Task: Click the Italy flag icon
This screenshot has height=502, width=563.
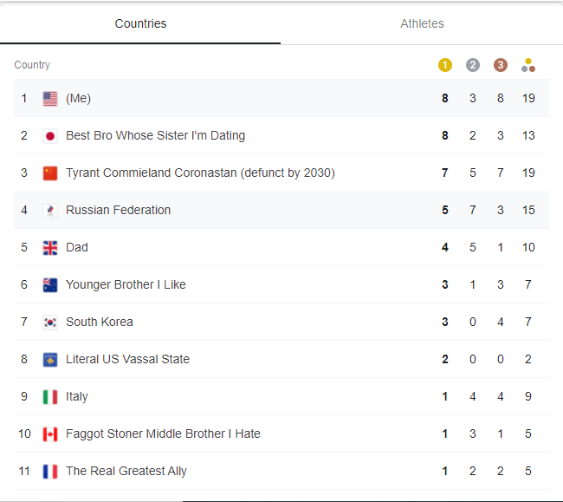Action: (x=50, y=397)
